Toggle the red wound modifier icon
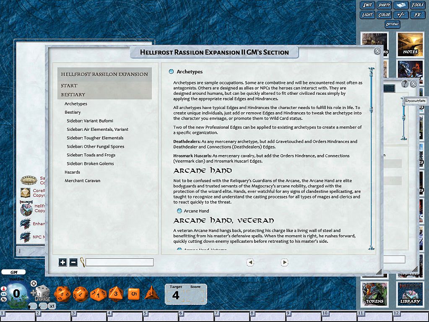 pyautogui.click(x=4, y=288)
